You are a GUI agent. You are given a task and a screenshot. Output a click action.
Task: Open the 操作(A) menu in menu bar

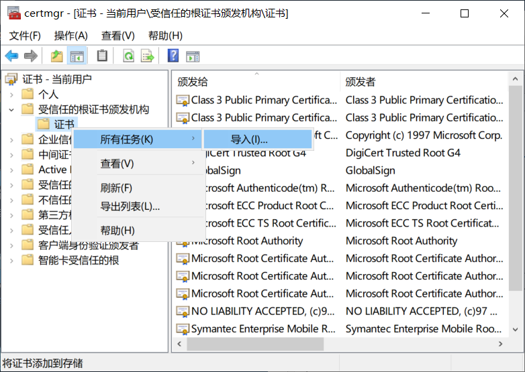71,36
